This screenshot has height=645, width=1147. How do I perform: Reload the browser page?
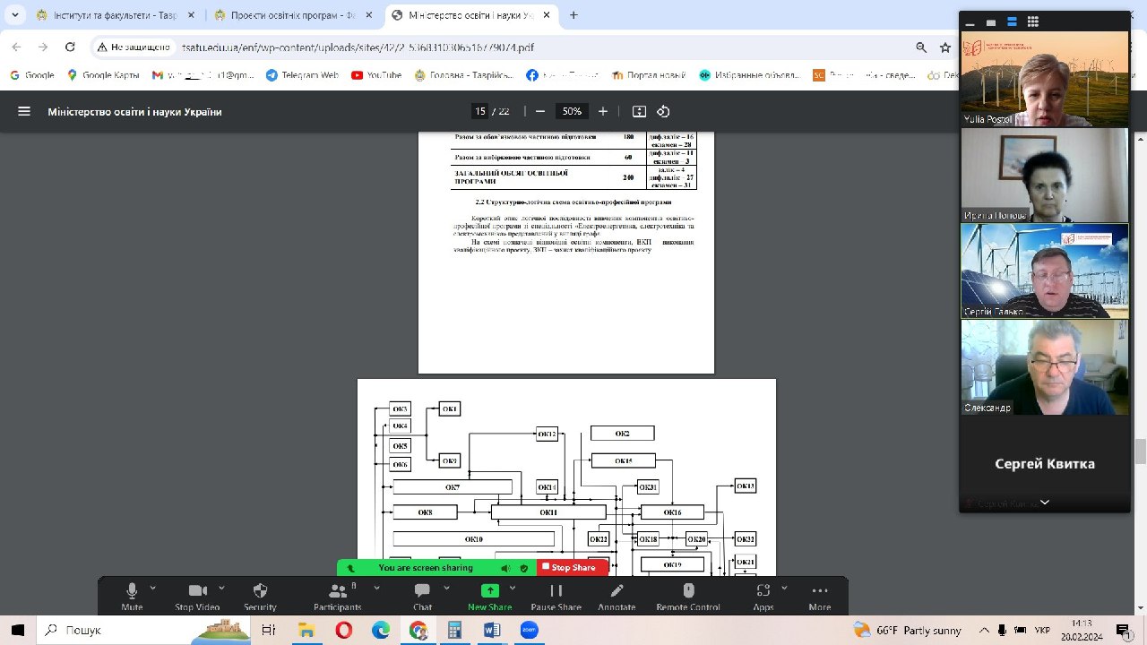click(x=72, y=47)
